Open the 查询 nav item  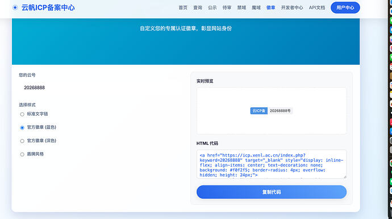198,8
